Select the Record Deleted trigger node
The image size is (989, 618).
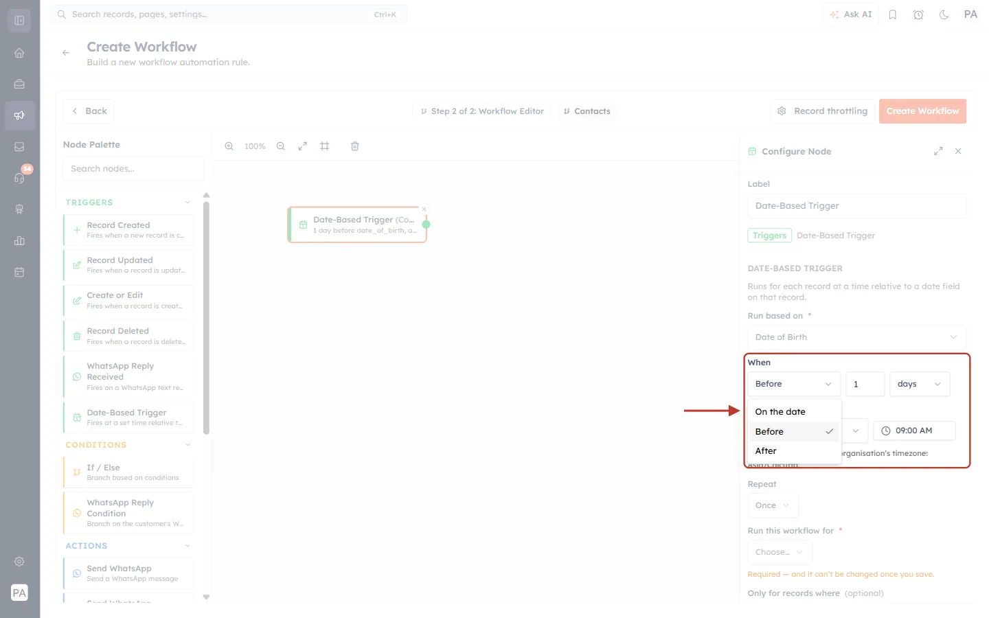click(128, 336)
